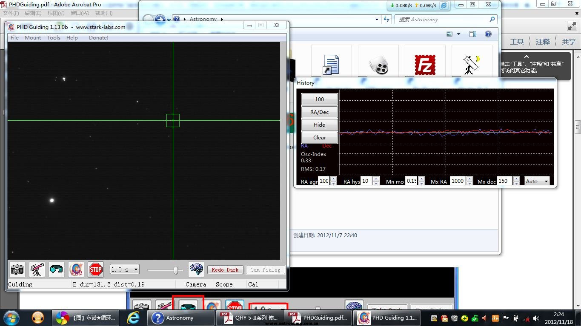Open the Help menu in PHD Guiding

(72, 37)
